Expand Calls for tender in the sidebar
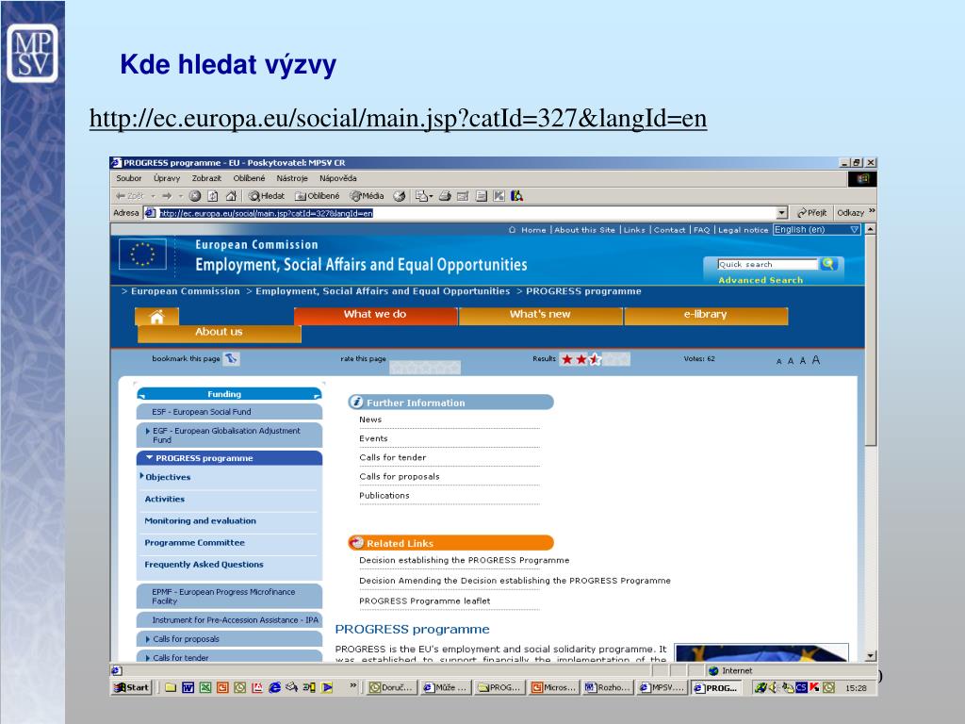The image size is (965, 724). click(x=229, y=657)
